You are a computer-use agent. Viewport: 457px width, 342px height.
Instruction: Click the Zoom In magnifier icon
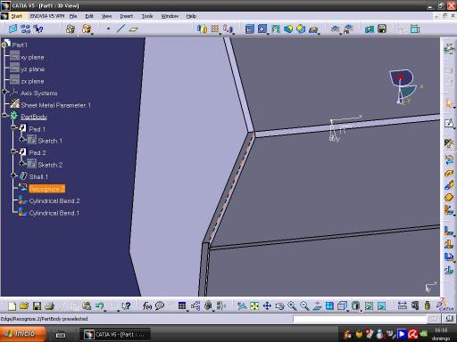point(292,305)
